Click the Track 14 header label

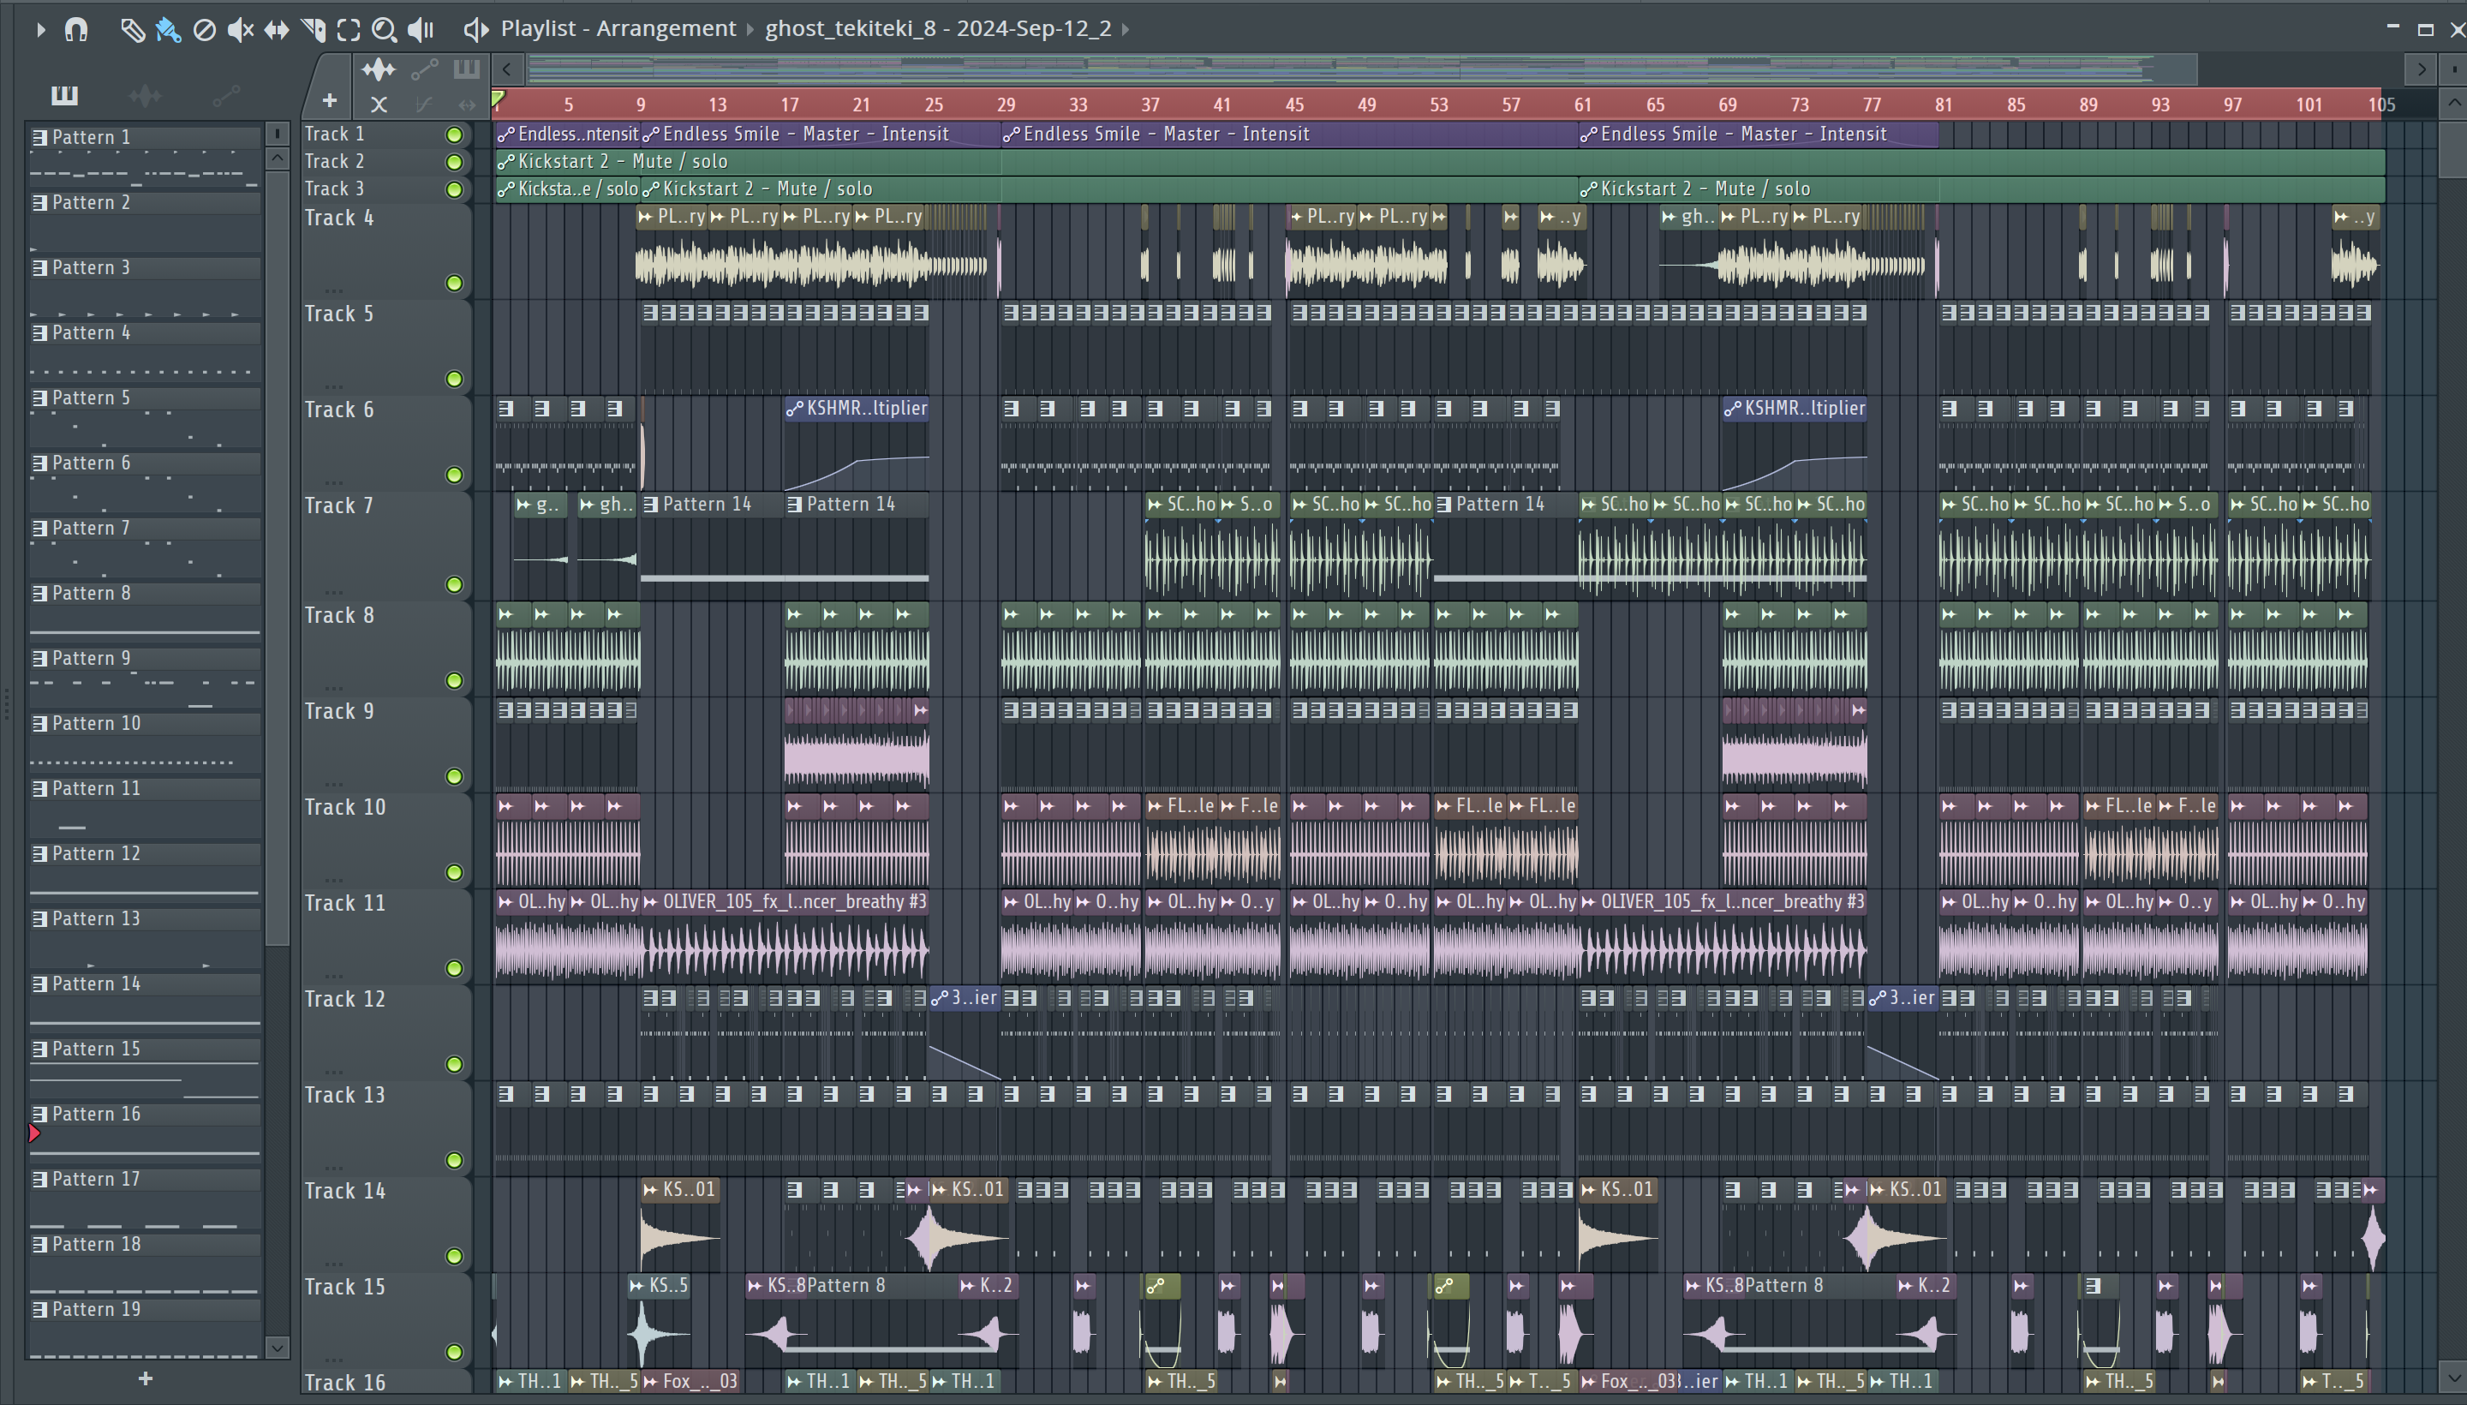pyautogui.click(x=344, y=1191)
